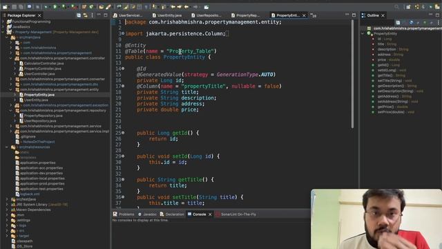Click New Java Class toolbar icon
The width and height of the screenshot is (442, 249).
91,7
